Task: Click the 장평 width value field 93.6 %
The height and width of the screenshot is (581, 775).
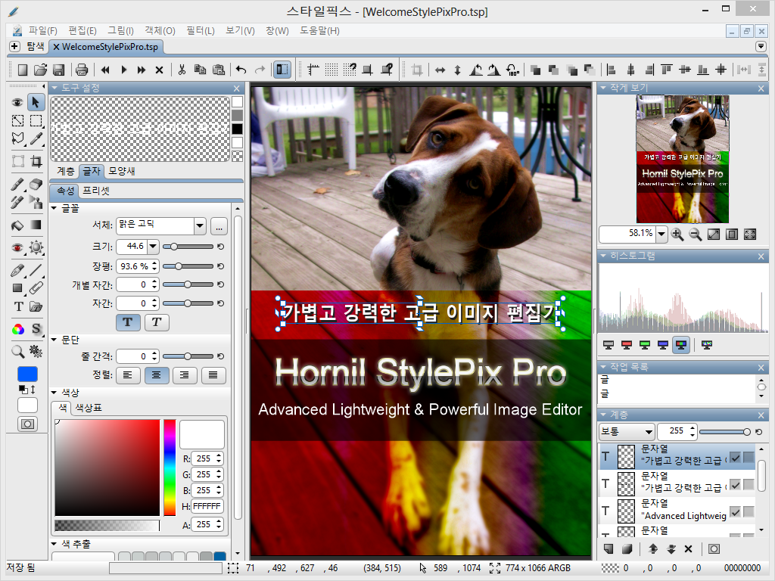Action: point(135,266)
